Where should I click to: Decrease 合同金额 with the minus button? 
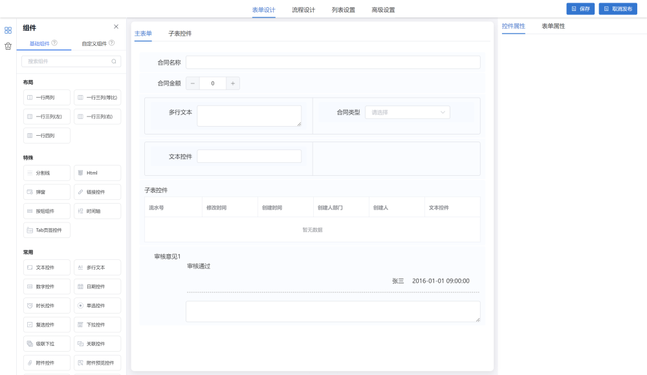[193, 83]
